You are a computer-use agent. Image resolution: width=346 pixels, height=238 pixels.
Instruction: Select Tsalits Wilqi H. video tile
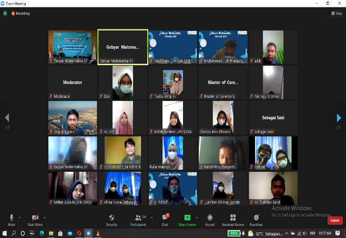pyautogui.click(x=173, y=82)
